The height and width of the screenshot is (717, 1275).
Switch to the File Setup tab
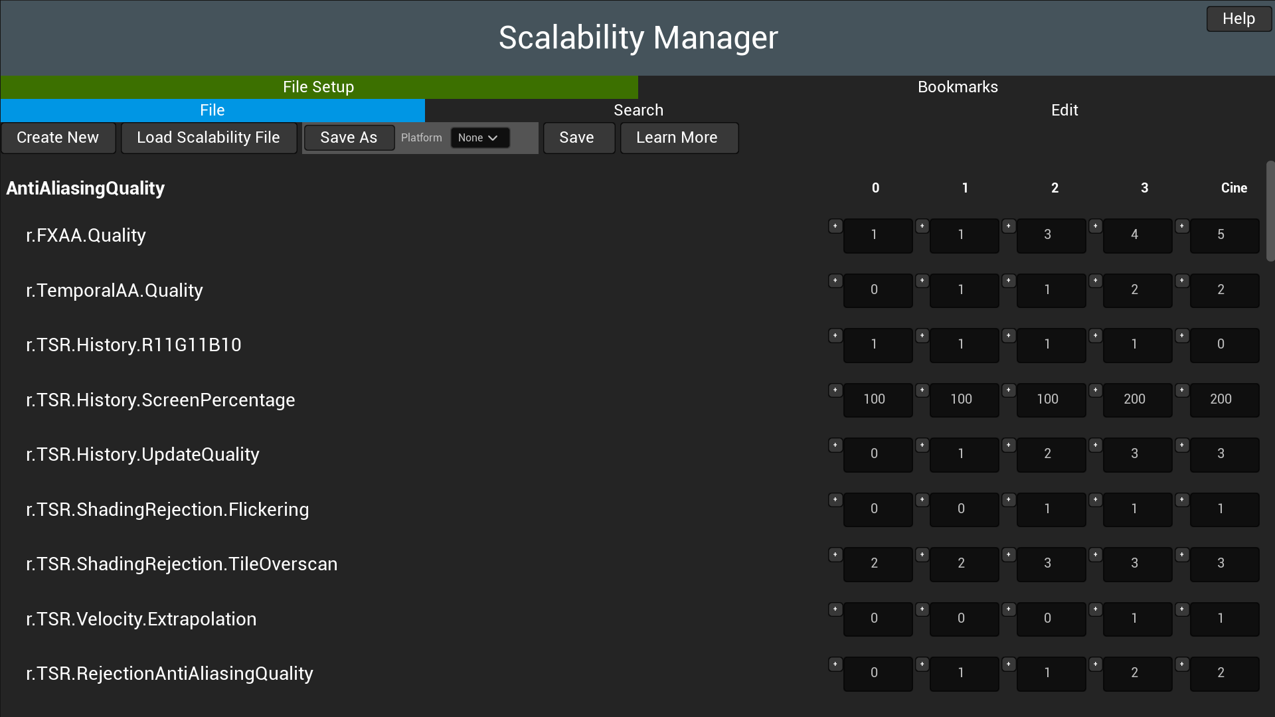[x=319, y=87]
